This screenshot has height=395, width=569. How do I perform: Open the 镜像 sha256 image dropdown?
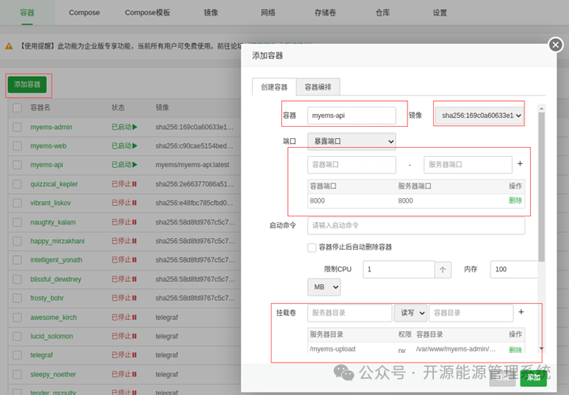tap(479, 116)
